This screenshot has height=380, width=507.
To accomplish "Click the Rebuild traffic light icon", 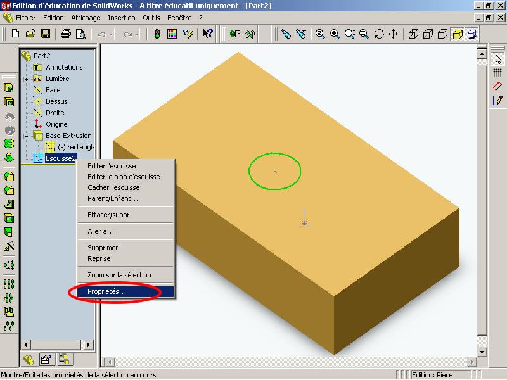I will pyautogui.click(x=157, y=34).
